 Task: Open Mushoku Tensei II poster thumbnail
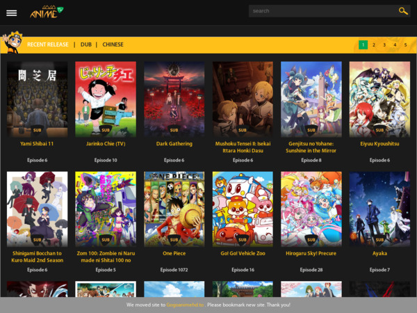pos(243,99)
